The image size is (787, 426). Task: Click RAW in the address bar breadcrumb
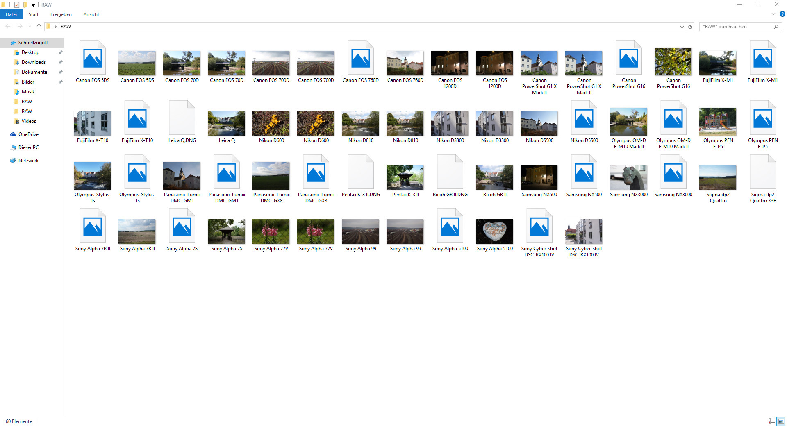pyautogui.click(x=66, y=27)
